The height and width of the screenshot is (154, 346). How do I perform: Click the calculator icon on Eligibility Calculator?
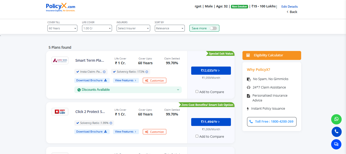coord(248,55)
